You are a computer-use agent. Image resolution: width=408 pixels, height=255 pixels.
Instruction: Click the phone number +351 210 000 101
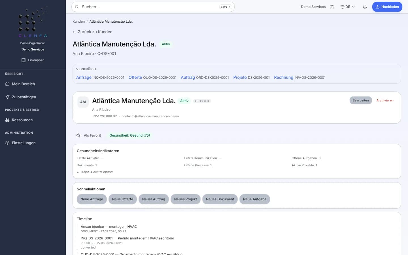[105, 116]
